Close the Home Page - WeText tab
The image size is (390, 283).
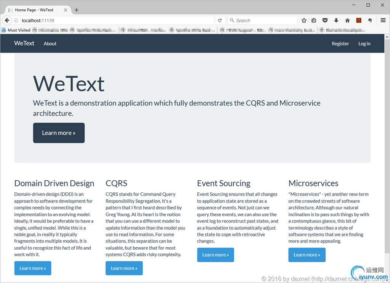[x=66, y=10]
